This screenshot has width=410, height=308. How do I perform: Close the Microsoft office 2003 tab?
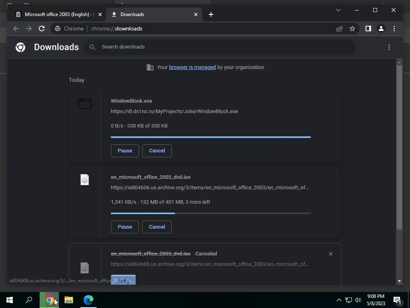[100, 14]
